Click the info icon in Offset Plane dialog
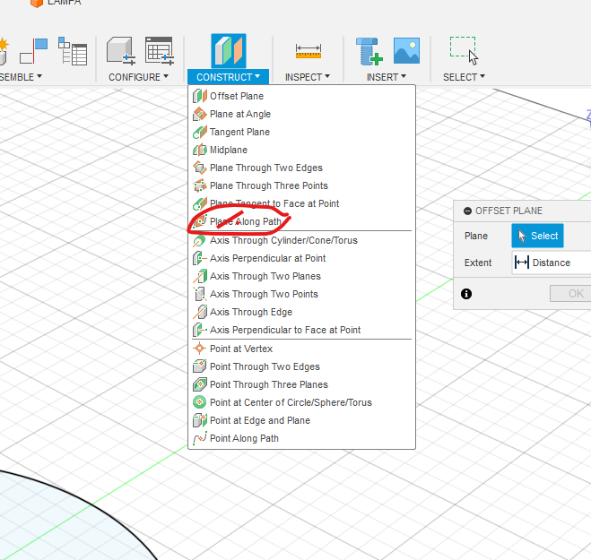Screen dimensions: 591x560 point(466,294)
